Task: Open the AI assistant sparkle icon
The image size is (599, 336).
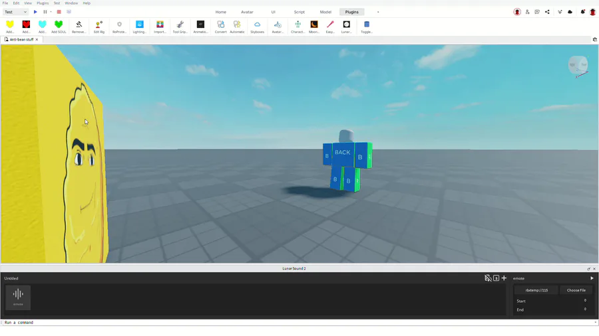Action: coord(560,12)
